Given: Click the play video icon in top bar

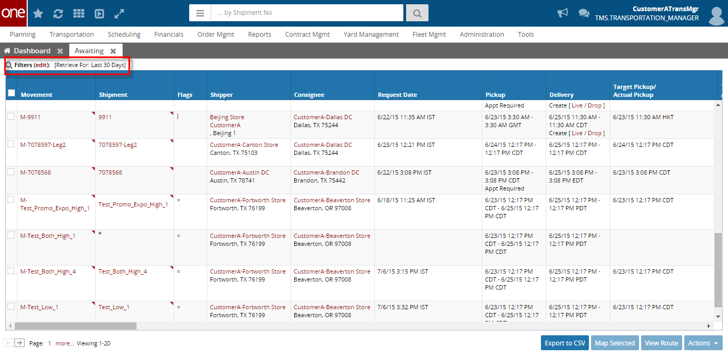Looking at the screenshot, I should (x=99, y=14).
